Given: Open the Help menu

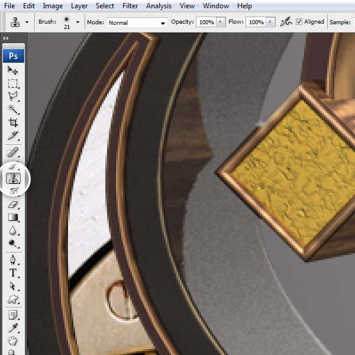Looking at the screenshot, I should pyautogui.click(x=244, y=6).
